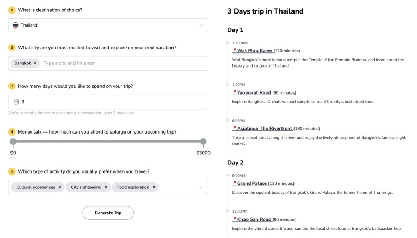
Task: Remove the City sightseeing tag
Action: [106, 187]
